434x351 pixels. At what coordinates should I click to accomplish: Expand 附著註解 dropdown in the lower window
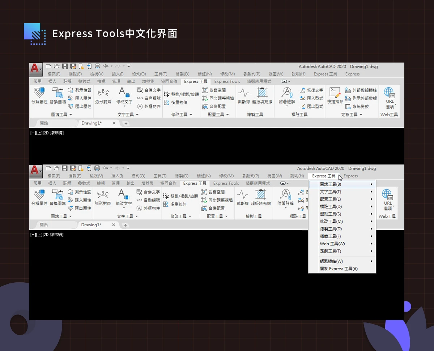pyautogui.click(x=285, y=208)
